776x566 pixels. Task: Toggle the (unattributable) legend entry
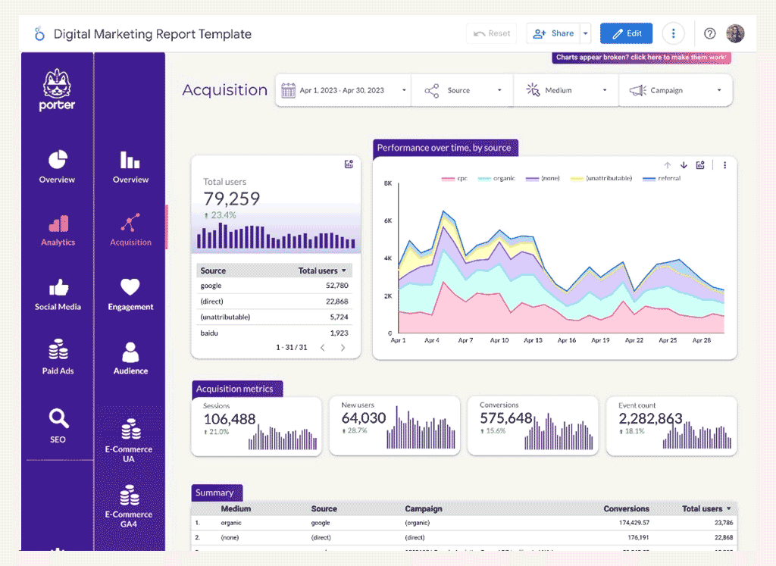[x=607, y=177]
